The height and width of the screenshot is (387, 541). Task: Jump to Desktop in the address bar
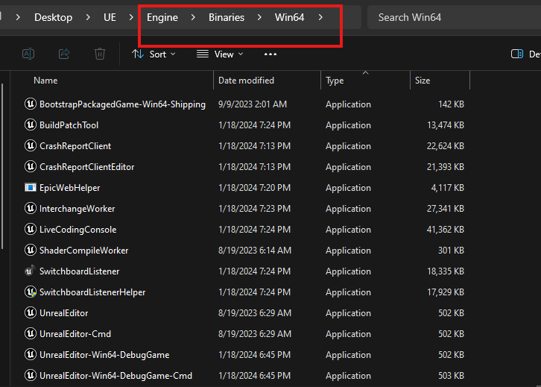pos(53,17)
